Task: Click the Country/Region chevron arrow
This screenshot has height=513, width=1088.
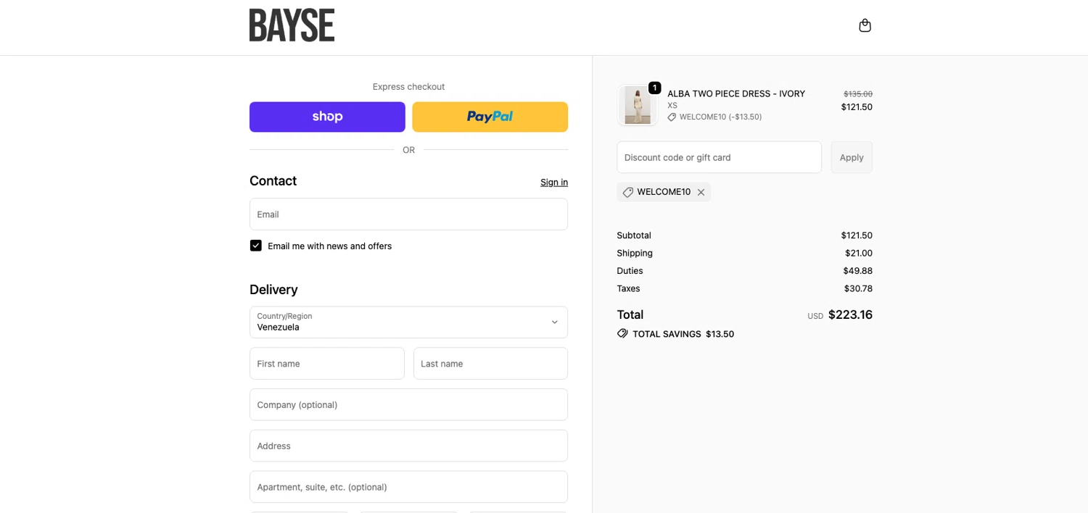Action: pyautogui.click(x=554, y=322)
